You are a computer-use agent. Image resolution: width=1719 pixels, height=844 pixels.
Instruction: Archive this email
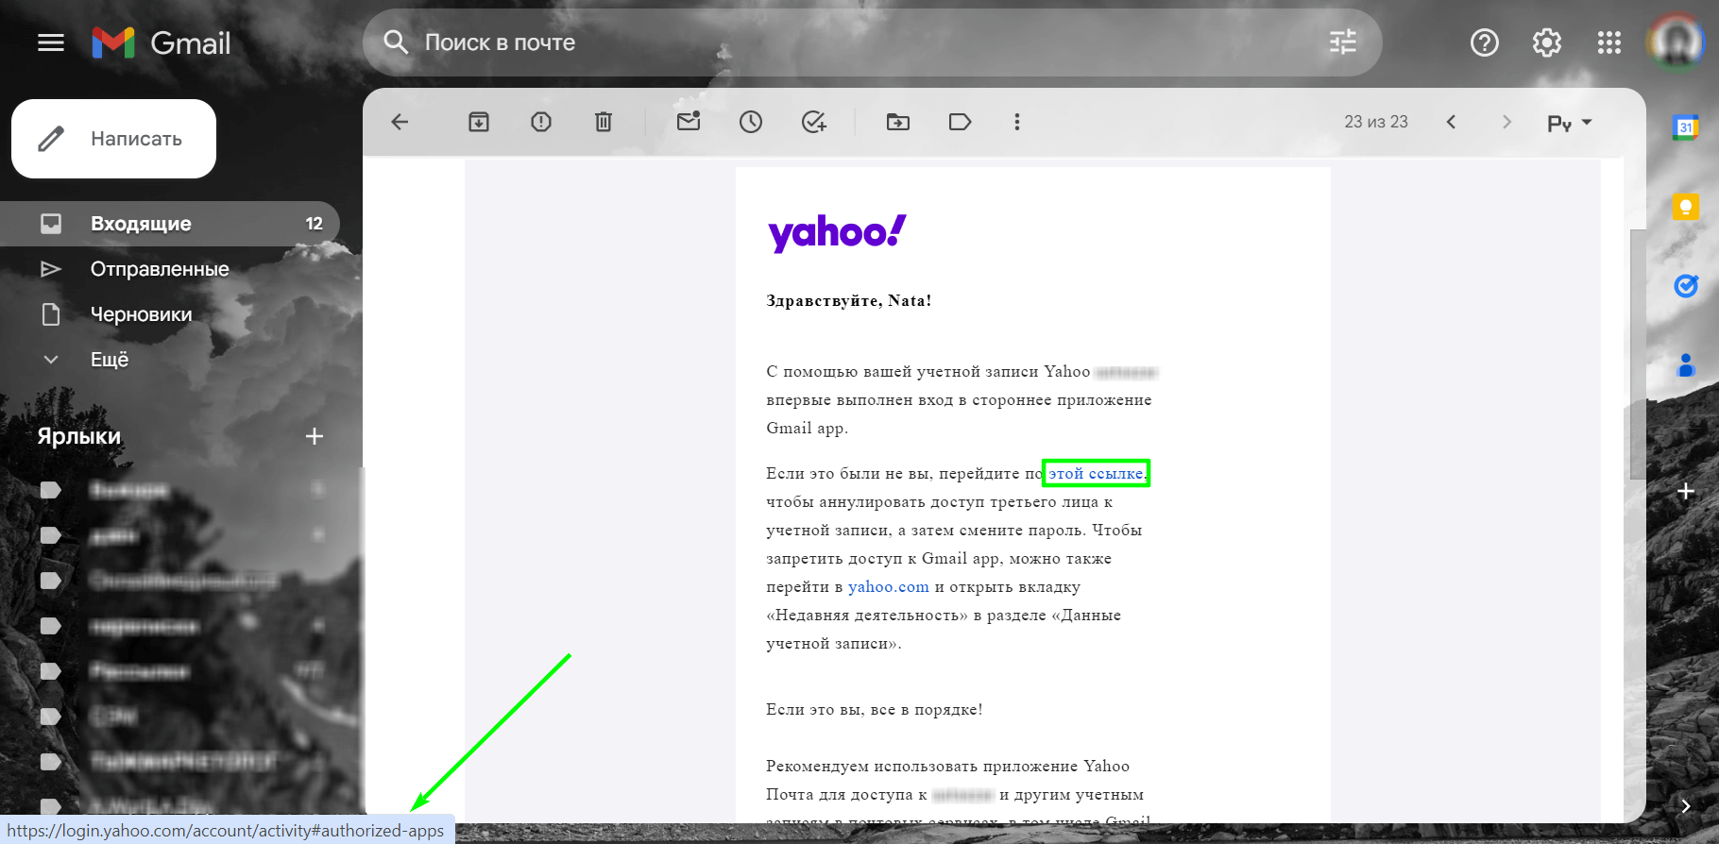(479, 122)
